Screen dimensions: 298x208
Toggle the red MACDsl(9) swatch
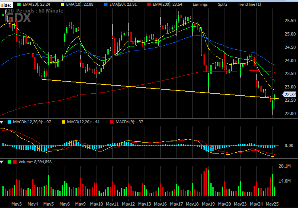112,122
